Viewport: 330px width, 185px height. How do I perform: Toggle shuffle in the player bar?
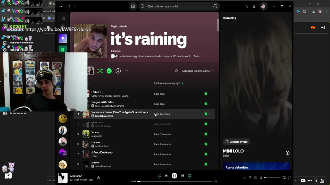159,176
